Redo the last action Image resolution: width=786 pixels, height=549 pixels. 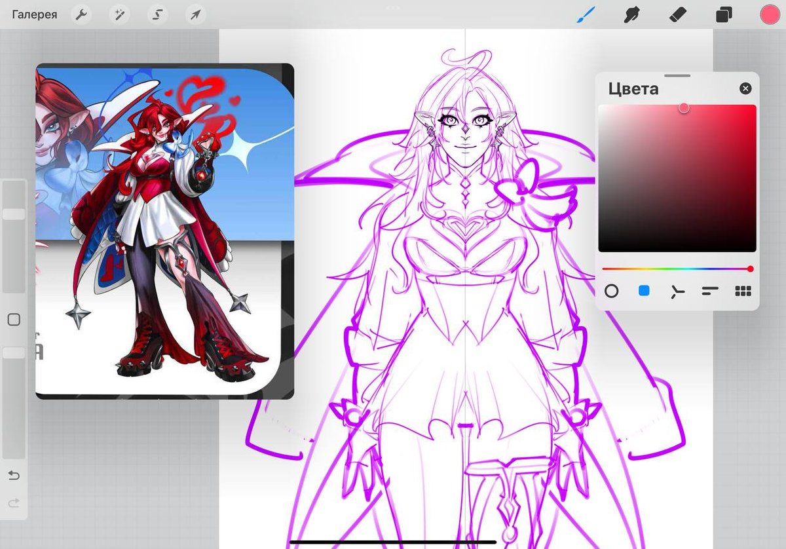tap(14, 502)
